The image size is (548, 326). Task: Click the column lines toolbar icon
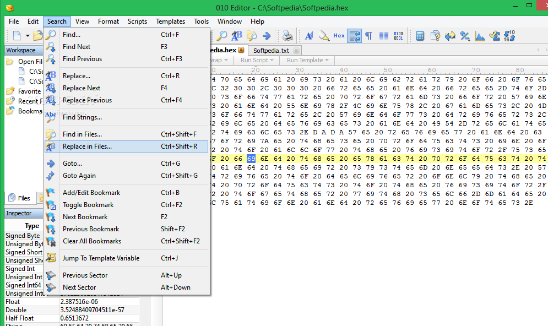[384, 36]
